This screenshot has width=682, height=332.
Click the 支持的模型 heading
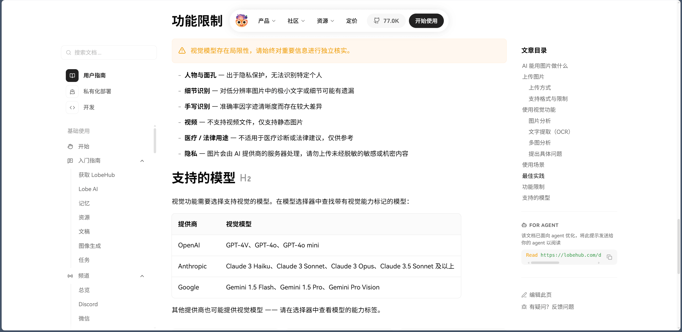point(204,178)
